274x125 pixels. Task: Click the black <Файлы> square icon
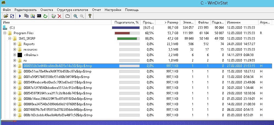20,55
